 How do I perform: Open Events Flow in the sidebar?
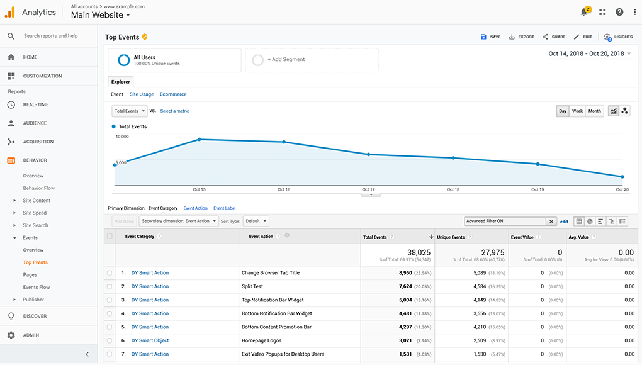click(37, 287)
